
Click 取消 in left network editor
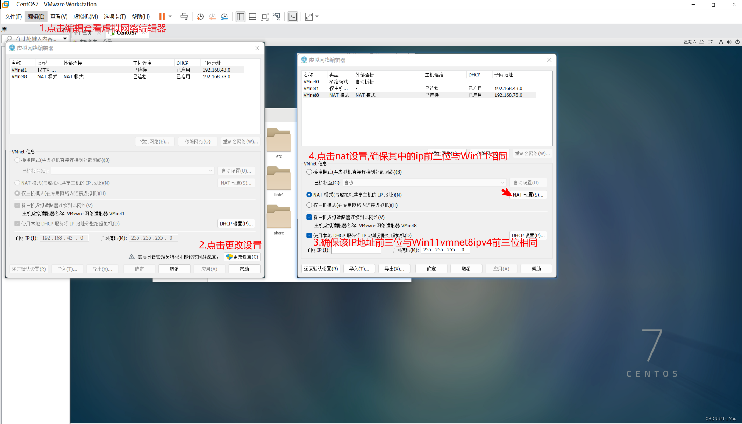click(174, 269)
